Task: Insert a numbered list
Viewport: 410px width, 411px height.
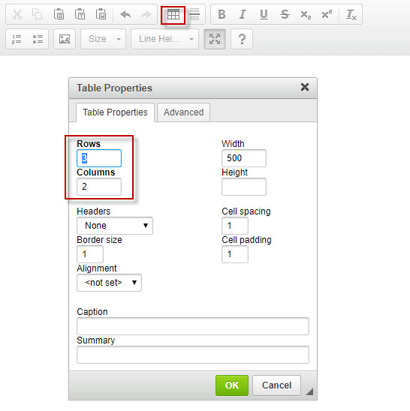Action: tap(17, 39)
